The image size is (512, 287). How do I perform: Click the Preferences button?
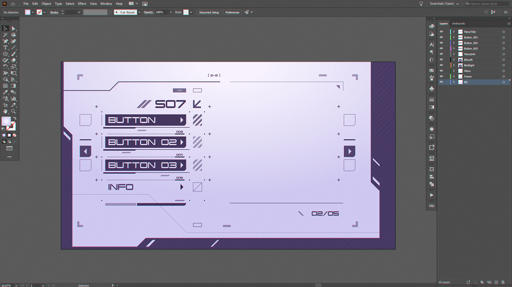click(x=232, y=12)
